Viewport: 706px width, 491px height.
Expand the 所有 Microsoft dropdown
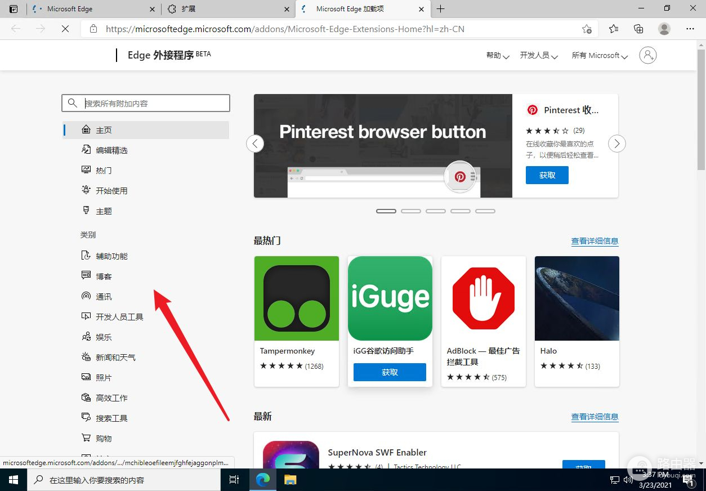point(600,55)
